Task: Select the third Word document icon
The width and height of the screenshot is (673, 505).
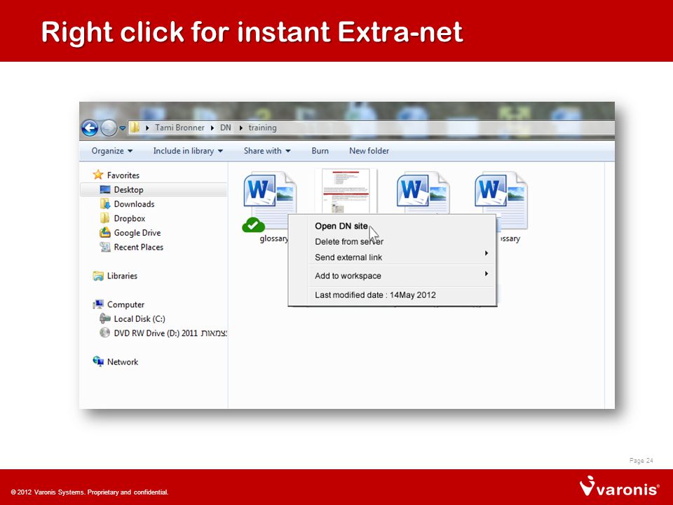Action: tap(423, 192)
